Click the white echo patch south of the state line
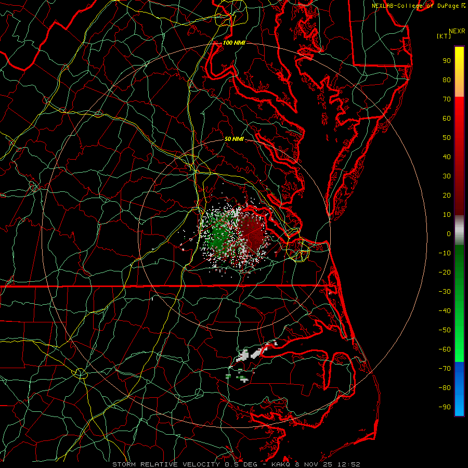This screenshot has height=468, width=468. click(243, 356)
